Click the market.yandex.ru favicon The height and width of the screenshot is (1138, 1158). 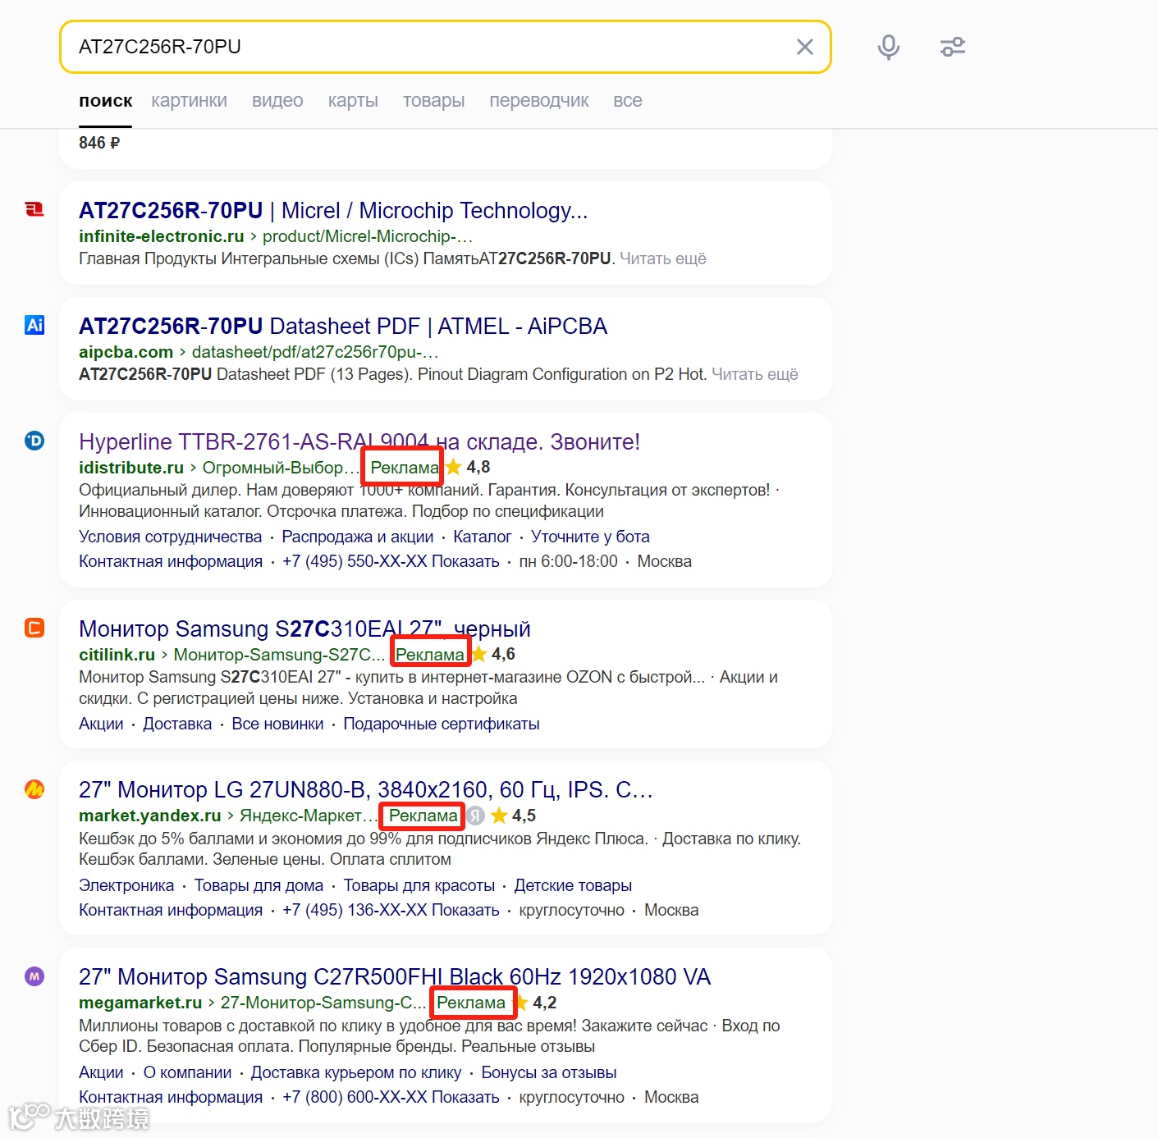click(x=34, y=789)
